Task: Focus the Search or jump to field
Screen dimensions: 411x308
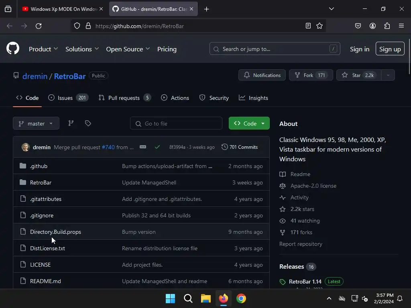Action: click(x=275, y=49)
